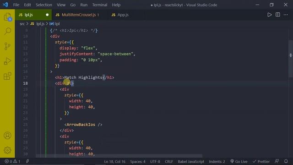
Task: Click the vertical scrollbar of the editor
Action: coord(291,59)
